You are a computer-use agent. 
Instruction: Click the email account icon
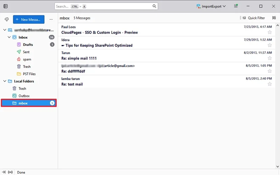[x=10, y=30]
